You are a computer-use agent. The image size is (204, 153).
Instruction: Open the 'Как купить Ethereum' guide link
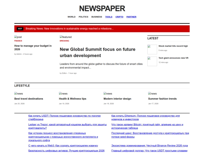click(x=145, y=117)
